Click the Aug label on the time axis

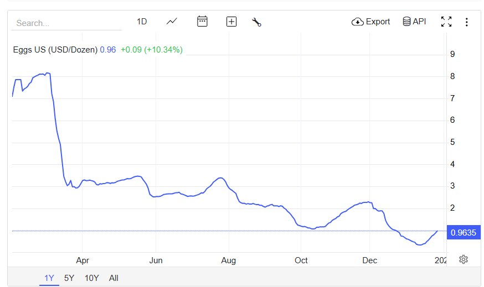click(x=228, y=260)
